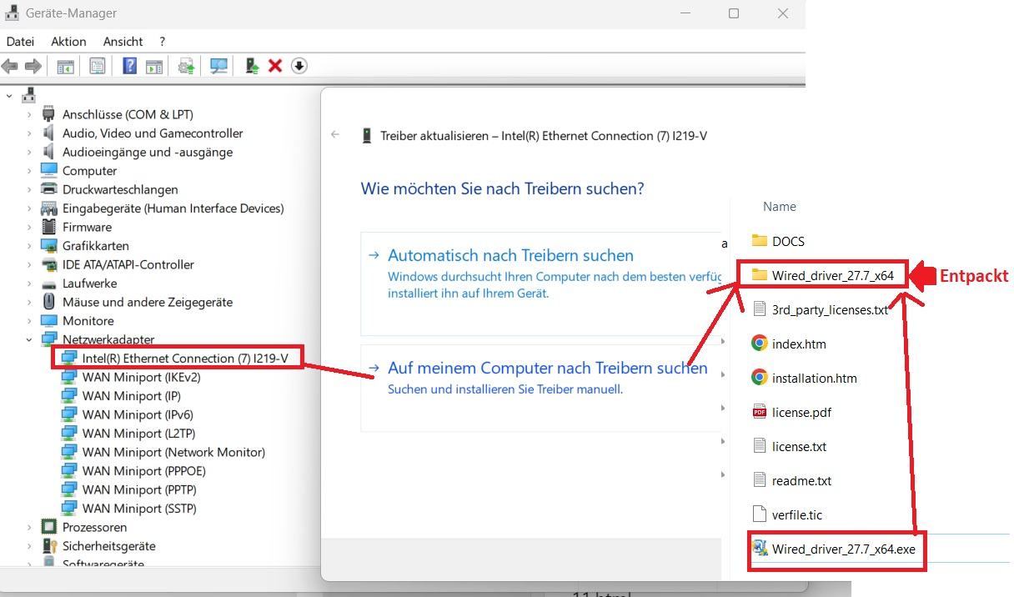This screenshot has width=1014, height=597.
Task: Click the black down-arrow disable device icon
Action: (x=299, y=66)
